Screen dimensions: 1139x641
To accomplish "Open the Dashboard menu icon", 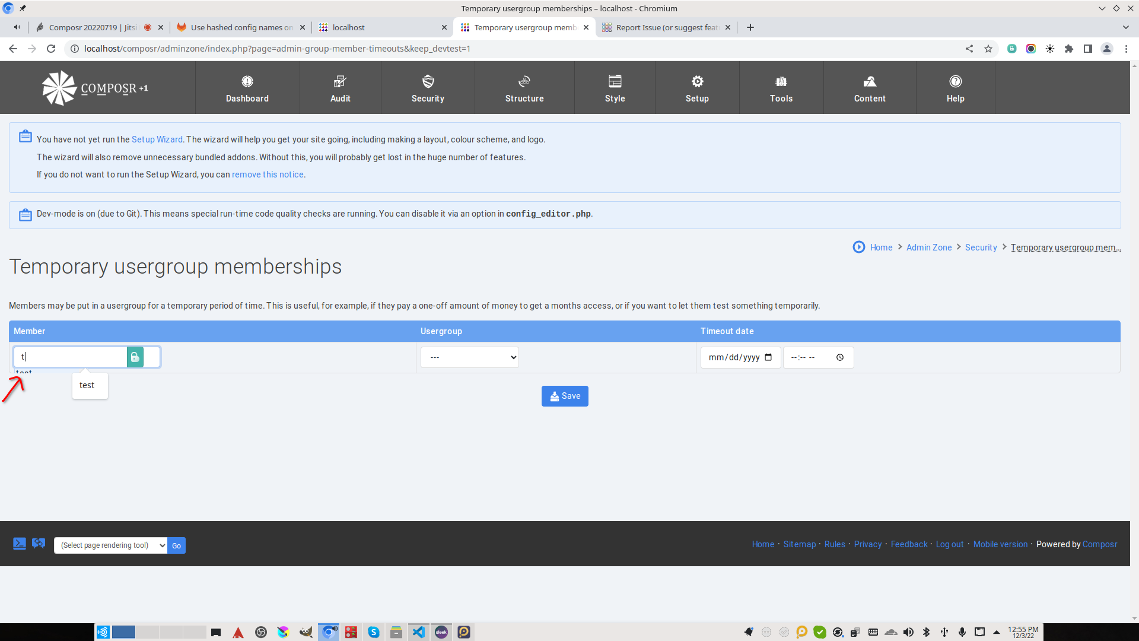I will [x=247, y=82].
